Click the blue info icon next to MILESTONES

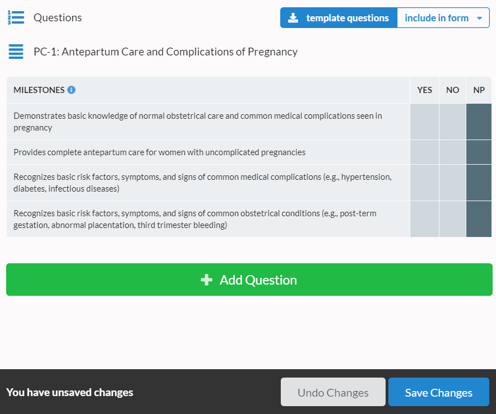tap(71, 90)
